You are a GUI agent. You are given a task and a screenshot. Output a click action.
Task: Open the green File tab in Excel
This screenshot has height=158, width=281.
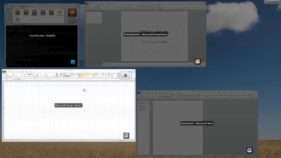pos(4,72)
